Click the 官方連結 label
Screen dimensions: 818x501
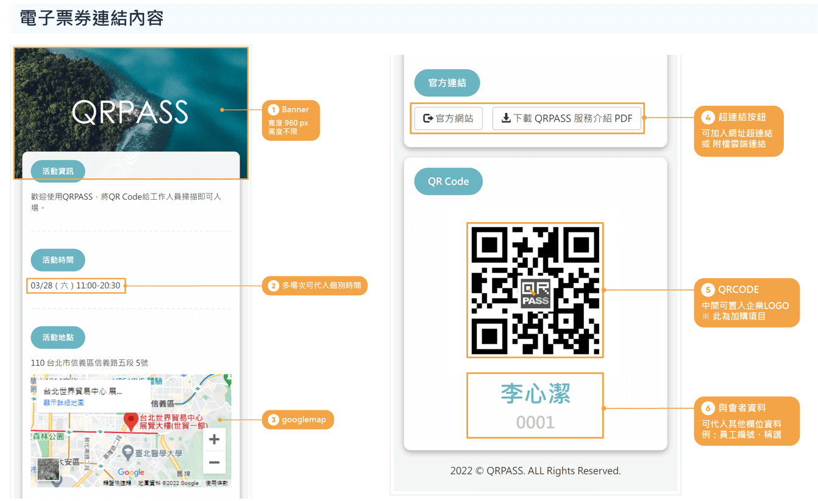[447, 83]
